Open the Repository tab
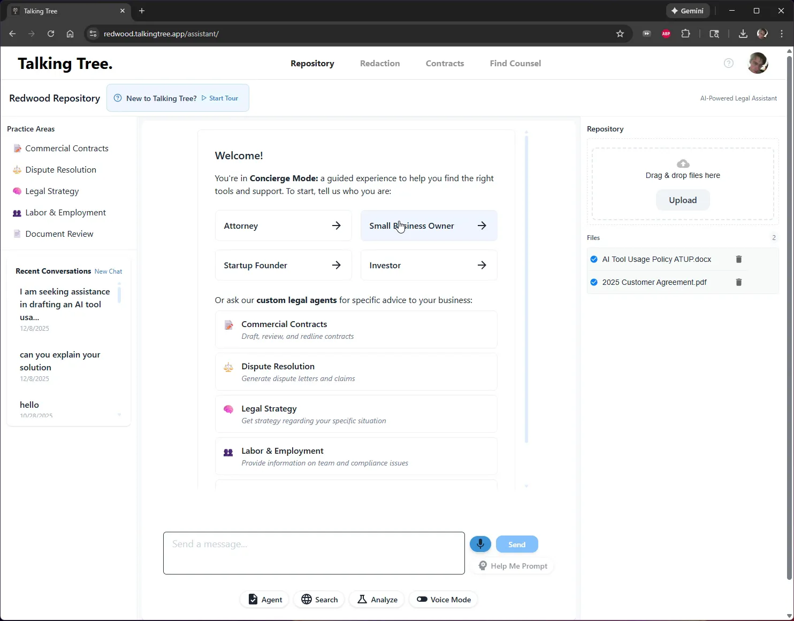 coord(312,63)
